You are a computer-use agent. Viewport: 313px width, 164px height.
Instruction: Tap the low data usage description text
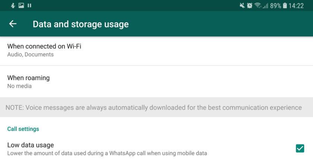pyautogui.click(x=107, y=153)
